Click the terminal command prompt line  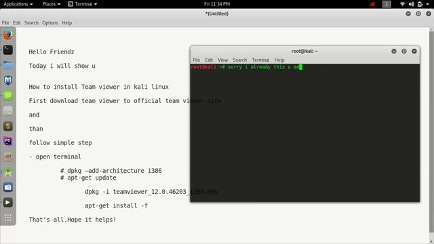pos(246,67)
